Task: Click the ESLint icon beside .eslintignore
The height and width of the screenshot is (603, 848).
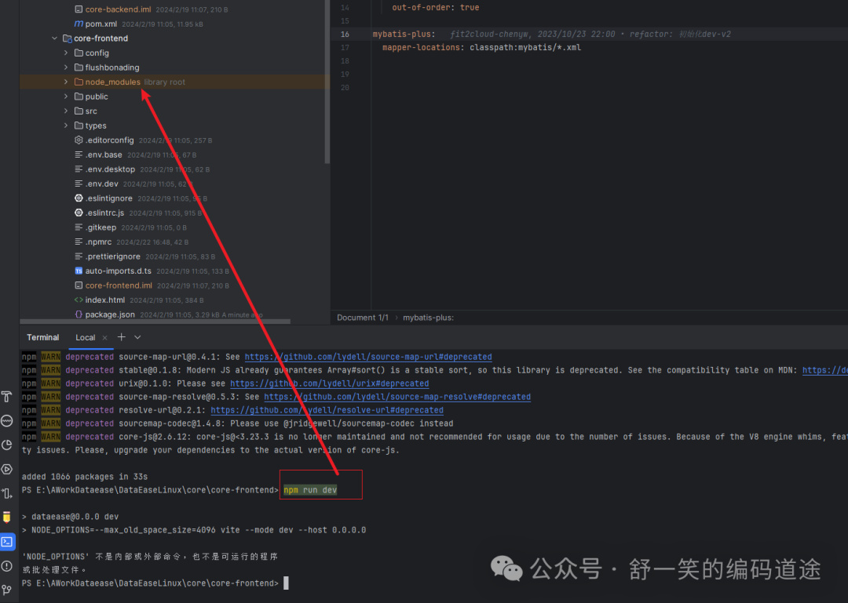Action: coord(79,198)
